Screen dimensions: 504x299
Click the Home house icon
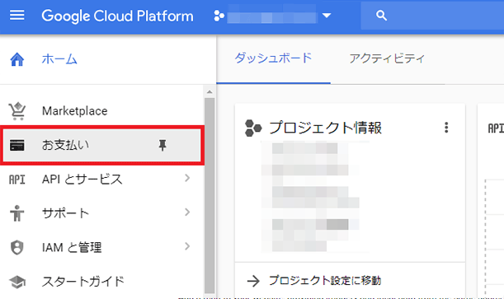[x=17, y=59]
